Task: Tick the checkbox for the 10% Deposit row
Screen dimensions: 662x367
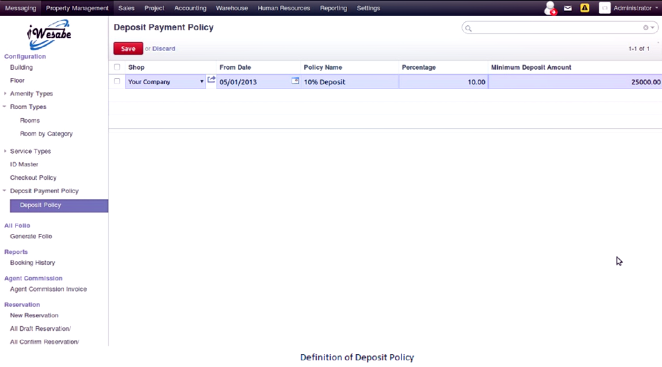Action: (x=117, y=82)
